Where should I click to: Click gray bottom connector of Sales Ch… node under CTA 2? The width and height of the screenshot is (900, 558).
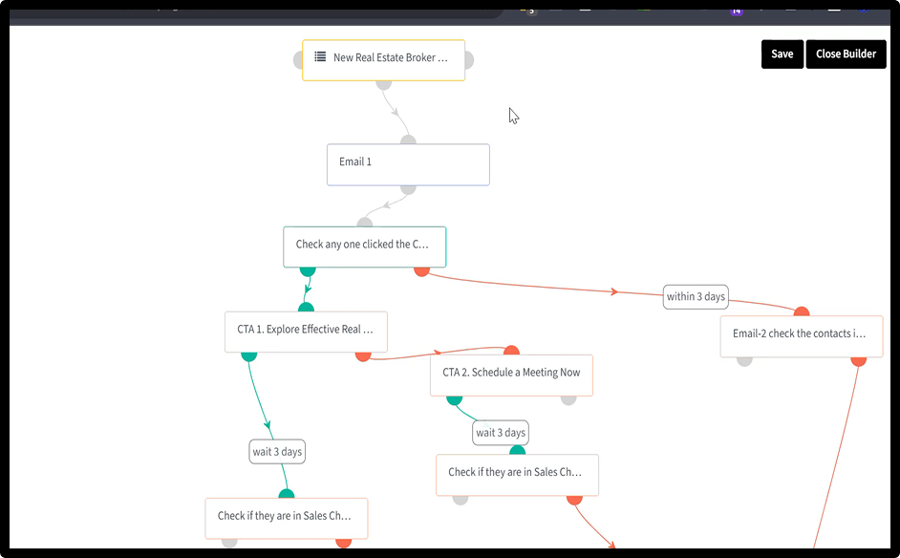coord(461,500)
